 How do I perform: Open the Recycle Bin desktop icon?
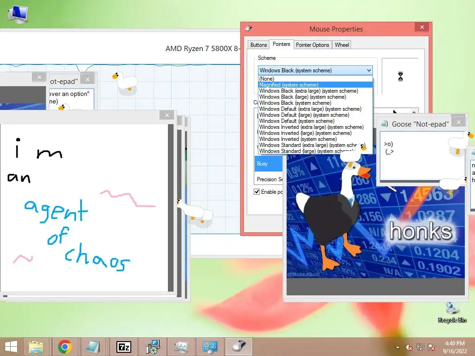[452, 312]
